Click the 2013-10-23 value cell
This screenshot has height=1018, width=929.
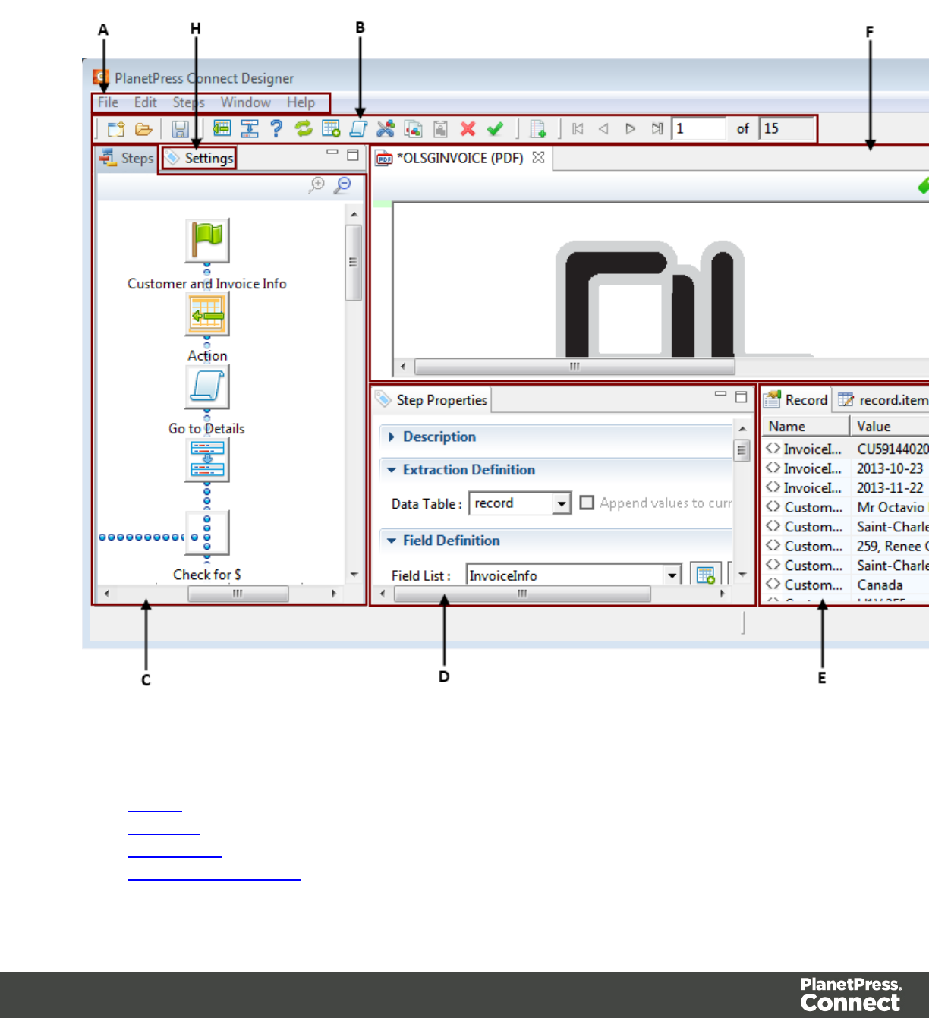coord(890,468)
